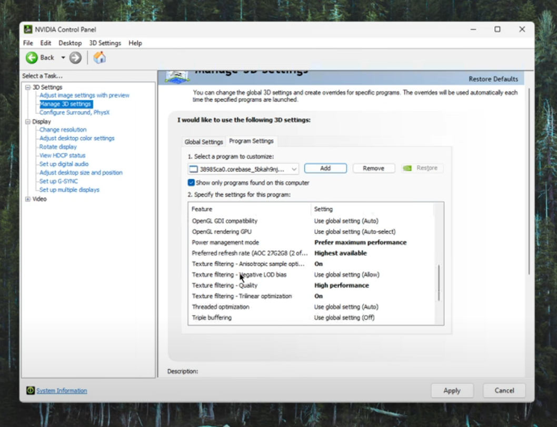557x427 pixels.
Task: Click the Remove button
Action: tap(373, 168)
